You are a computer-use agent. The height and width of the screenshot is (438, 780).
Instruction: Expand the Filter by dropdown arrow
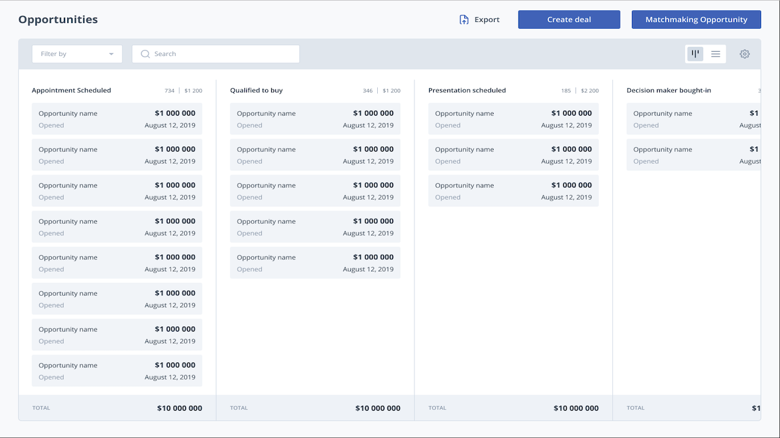(x=111, y=54)
